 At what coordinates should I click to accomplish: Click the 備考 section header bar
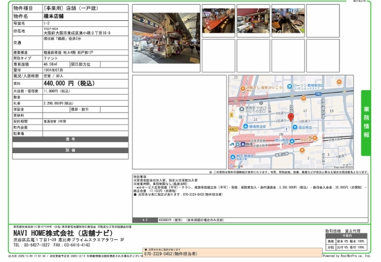click(71, 139)
